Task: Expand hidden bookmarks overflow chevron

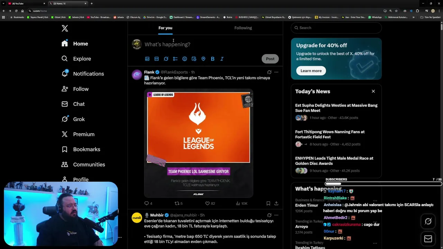Action: [413, 17]
